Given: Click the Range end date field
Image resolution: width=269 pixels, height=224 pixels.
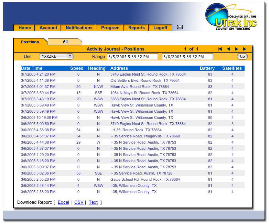Looking at the screenshot, I should 187,57.
